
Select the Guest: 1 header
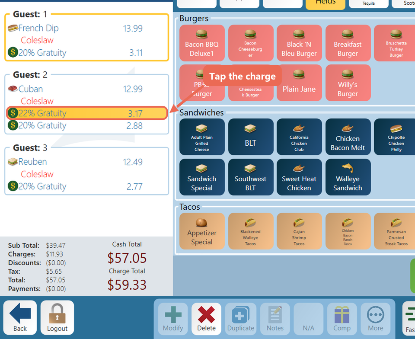(x=30, y=14)
